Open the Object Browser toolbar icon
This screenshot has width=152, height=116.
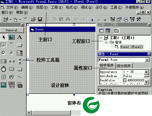tap(132, 19)
